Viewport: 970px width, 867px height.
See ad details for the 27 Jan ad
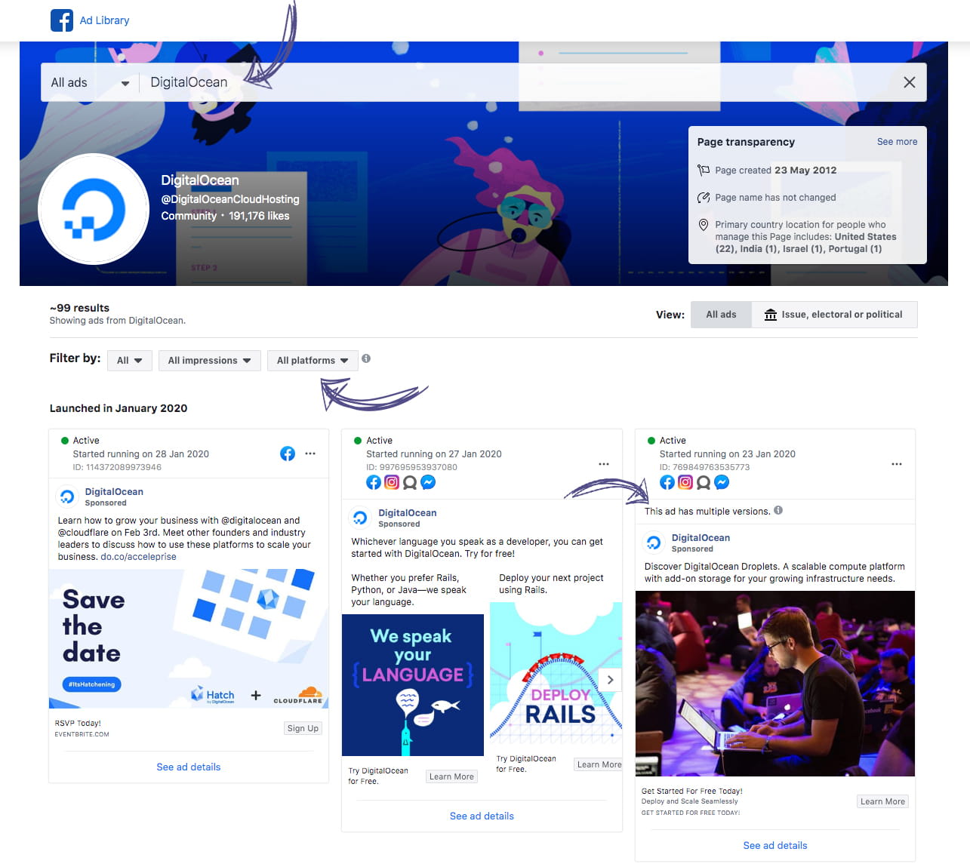coord(482,816)
